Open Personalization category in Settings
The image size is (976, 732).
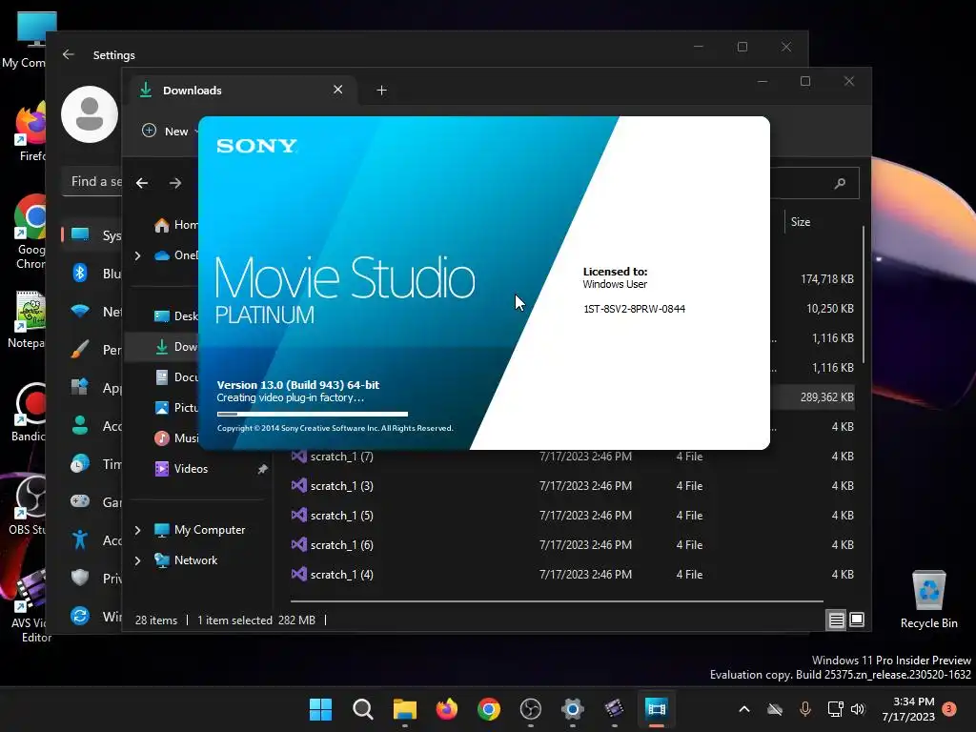93,349
